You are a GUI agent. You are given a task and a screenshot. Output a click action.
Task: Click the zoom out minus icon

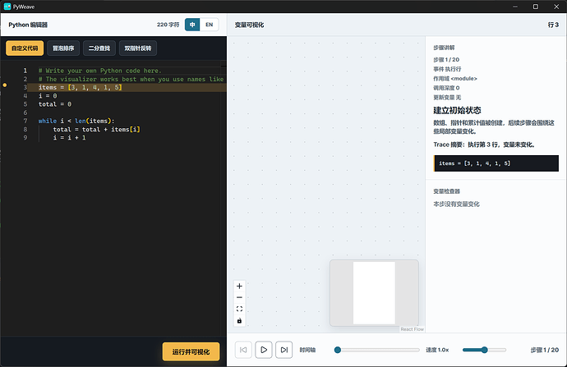[x=239, y=298]
